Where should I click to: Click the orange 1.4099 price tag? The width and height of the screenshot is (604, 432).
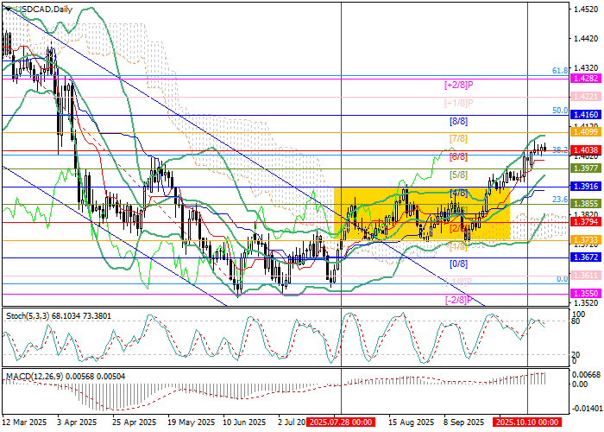click(584, 132)
